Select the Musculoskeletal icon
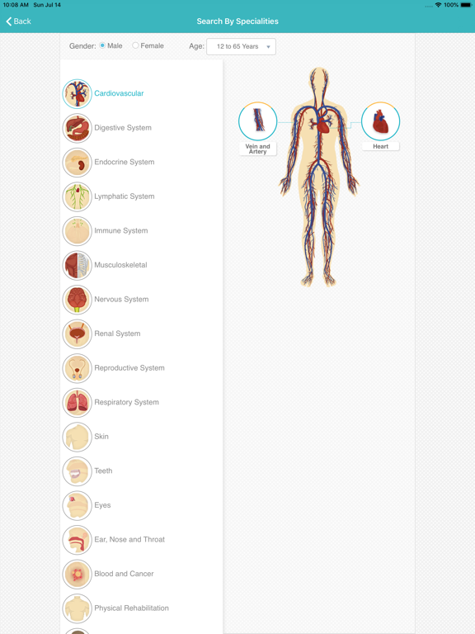 point(78,266)
